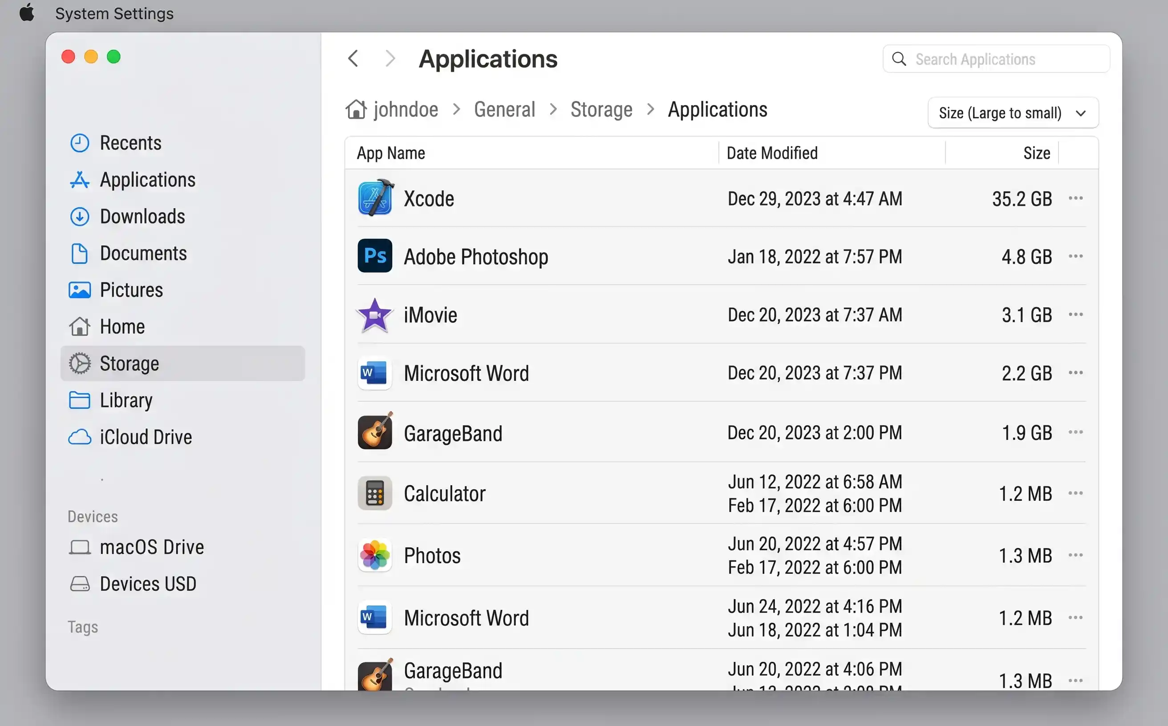Screen dimensions: 1168x726
Task: Open more options for Photos
Action: click(x=1076, y=555)
